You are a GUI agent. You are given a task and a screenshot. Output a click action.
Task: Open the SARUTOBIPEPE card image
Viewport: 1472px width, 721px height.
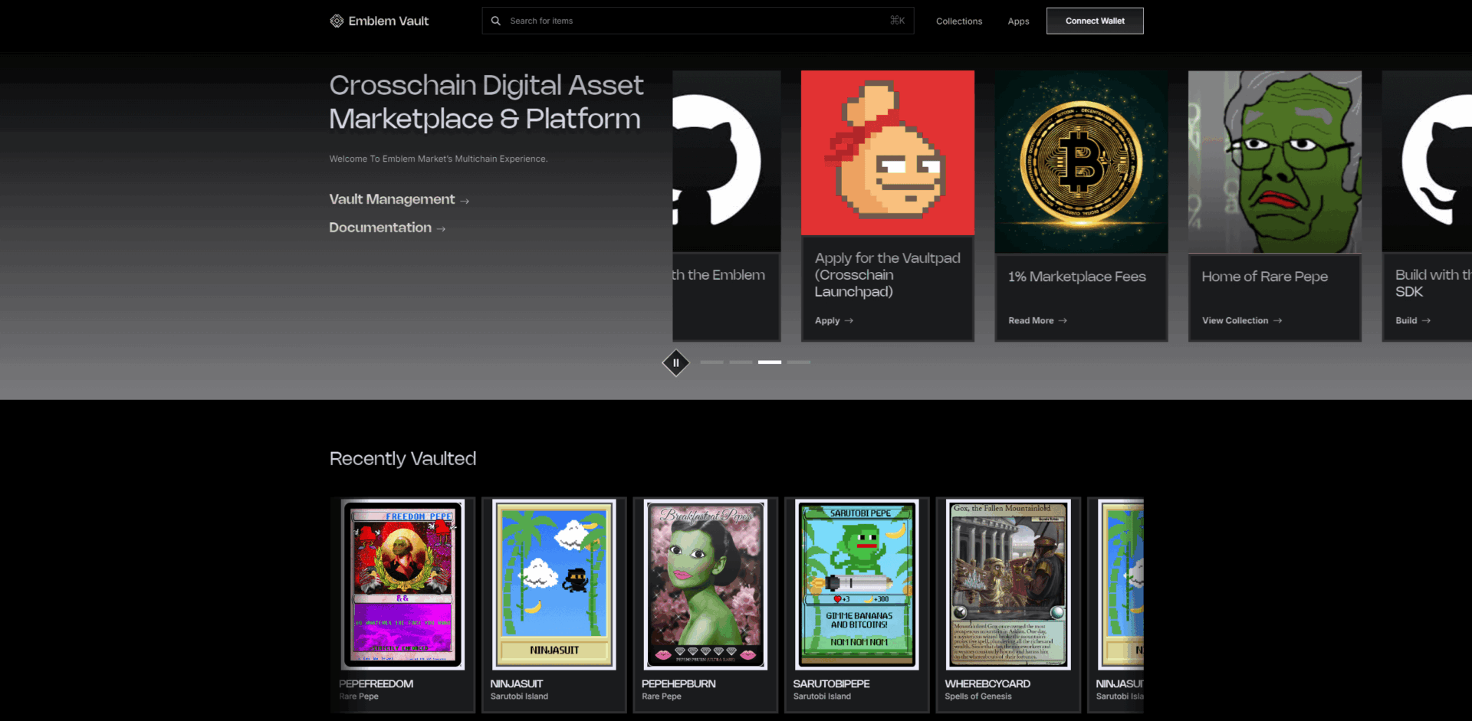tap(856, 585)
